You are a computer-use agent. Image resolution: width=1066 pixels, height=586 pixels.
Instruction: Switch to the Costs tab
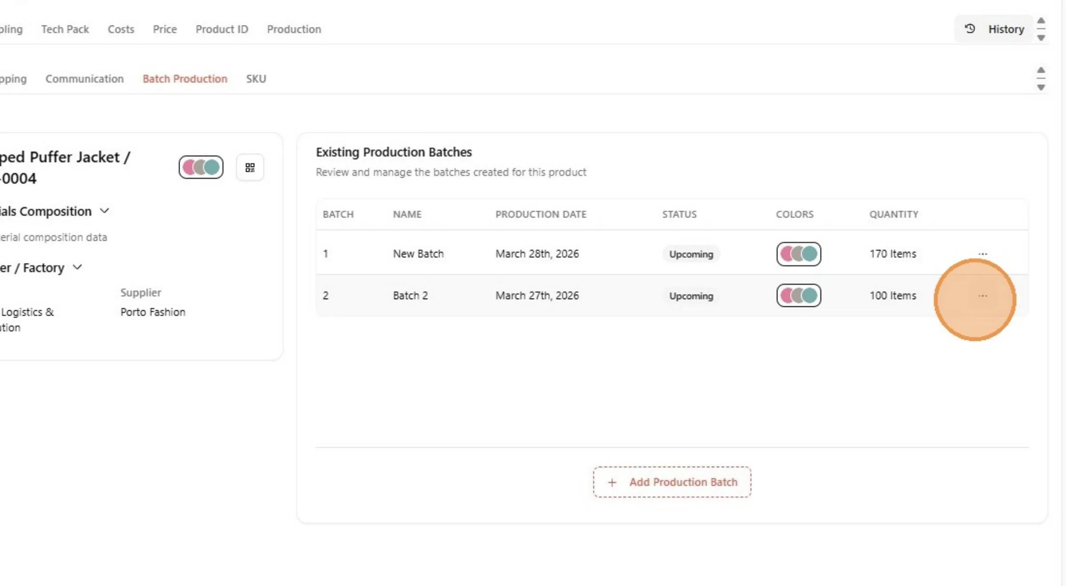point(121,29)
